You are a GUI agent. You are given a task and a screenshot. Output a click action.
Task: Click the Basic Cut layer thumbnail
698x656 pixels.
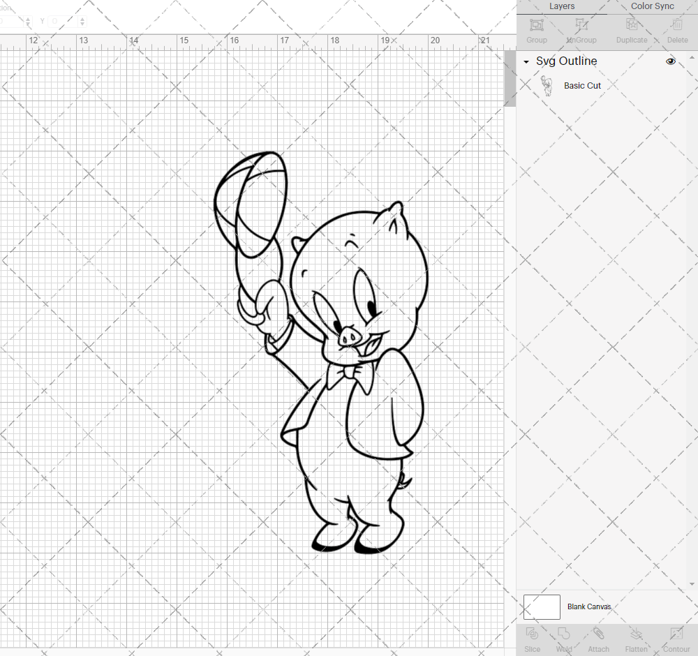(548, 85)
